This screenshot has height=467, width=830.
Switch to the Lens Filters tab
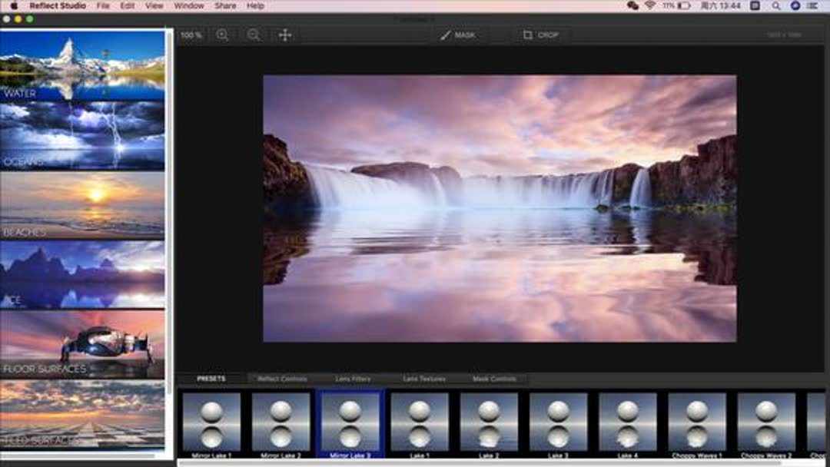[353, 379]
